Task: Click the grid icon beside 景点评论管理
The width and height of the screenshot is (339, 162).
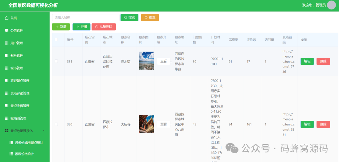Action: (7, 93)
